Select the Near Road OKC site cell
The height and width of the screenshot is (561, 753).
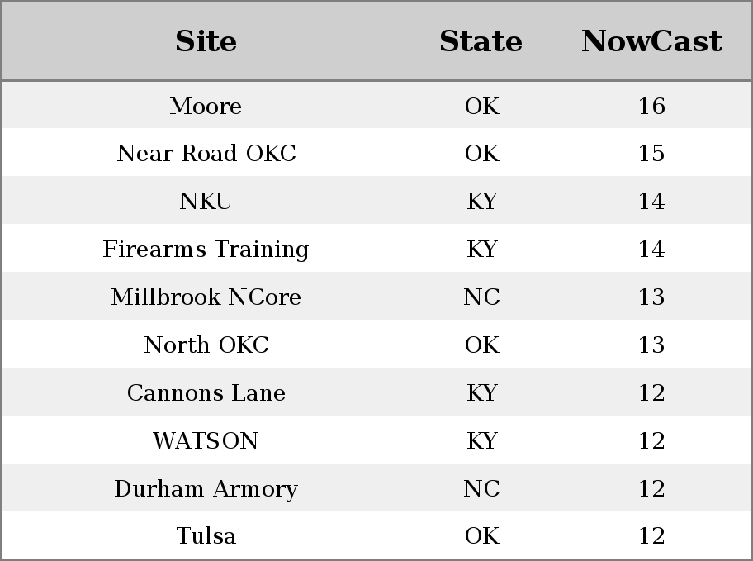coord(206,154)
